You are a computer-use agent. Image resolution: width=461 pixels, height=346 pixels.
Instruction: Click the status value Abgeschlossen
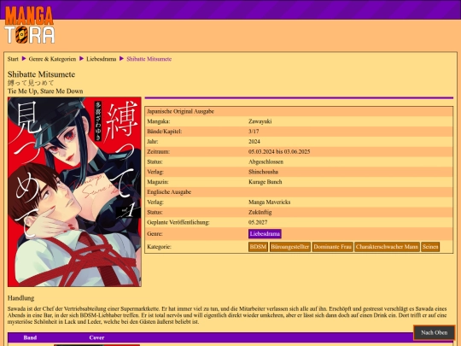(266, 161)
